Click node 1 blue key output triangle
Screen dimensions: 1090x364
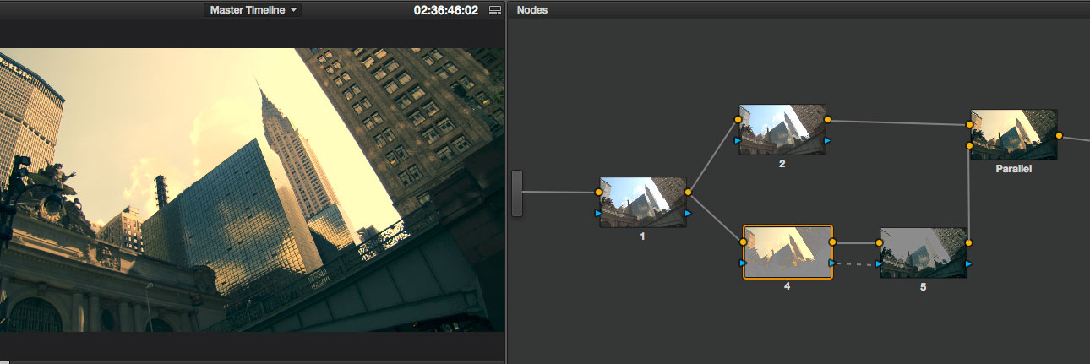[x=688, y=213]
